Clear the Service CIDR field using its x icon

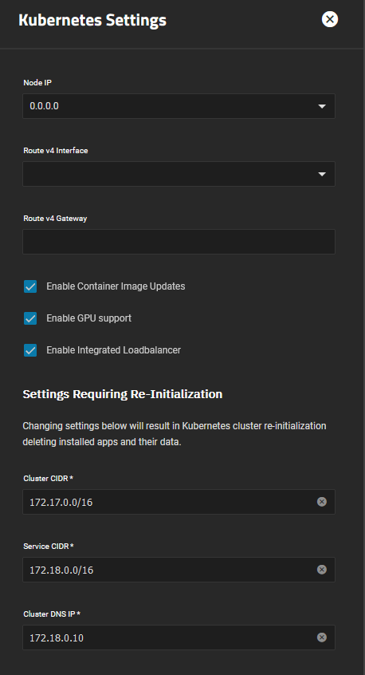[x=322, y=570]
